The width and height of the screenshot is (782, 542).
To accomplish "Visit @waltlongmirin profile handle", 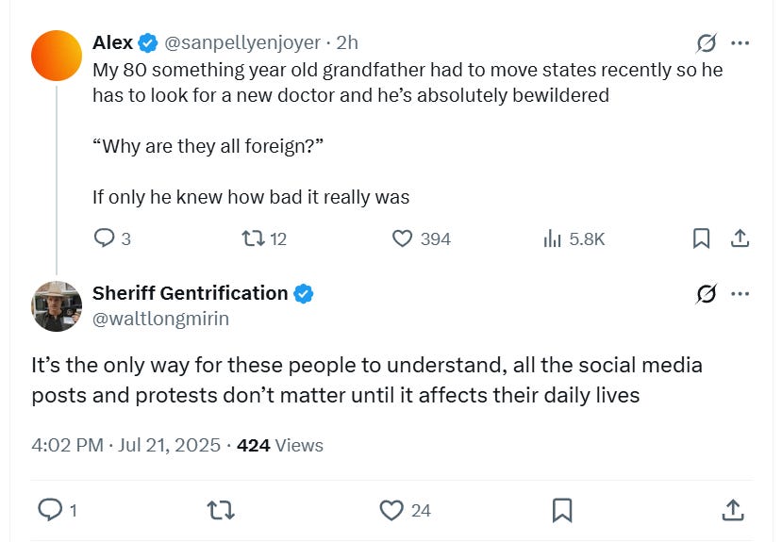I will pos(160,319).
